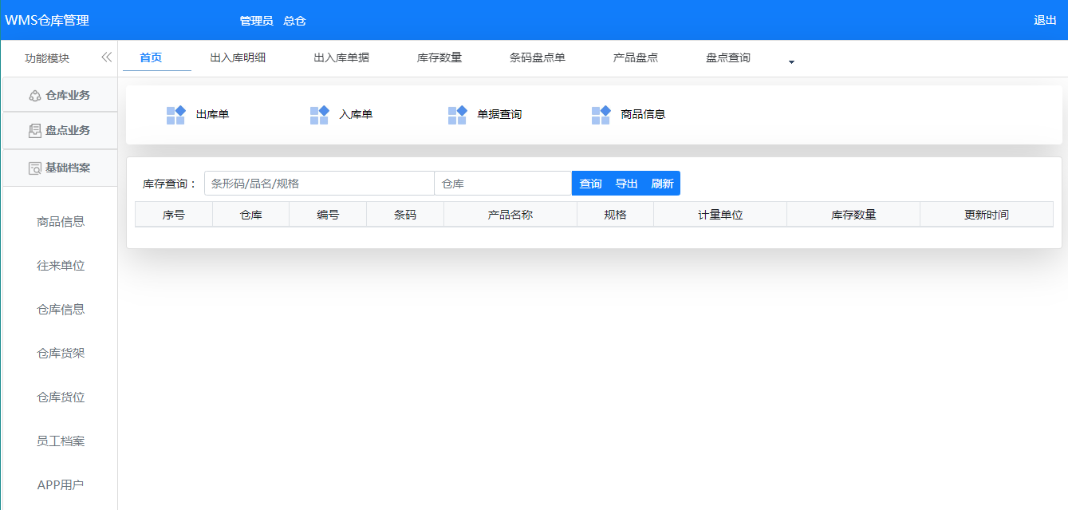Image resolution: width=1068 pixels, height=510 pixels.
Task: Switch to the 库存数量 tab
Action: (439, 57)
